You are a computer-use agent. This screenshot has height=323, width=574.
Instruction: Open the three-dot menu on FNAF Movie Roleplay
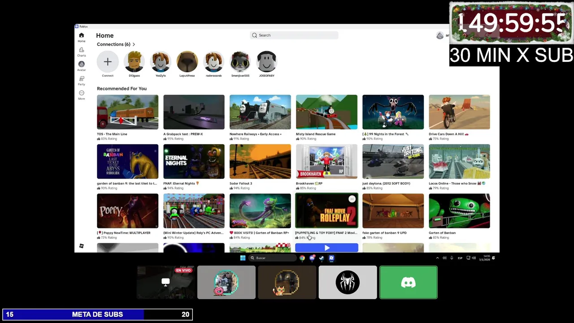point(352,199)
